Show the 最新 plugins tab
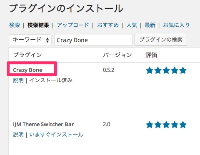The image size is (200, 155). click(150, 25)
